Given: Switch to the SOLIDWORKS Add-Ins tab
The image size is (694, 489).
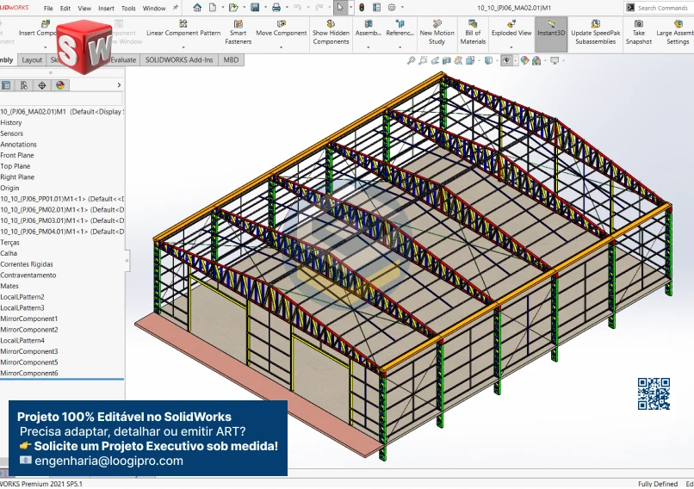Looking at the screenshot, I should click(x=179, y=60).
